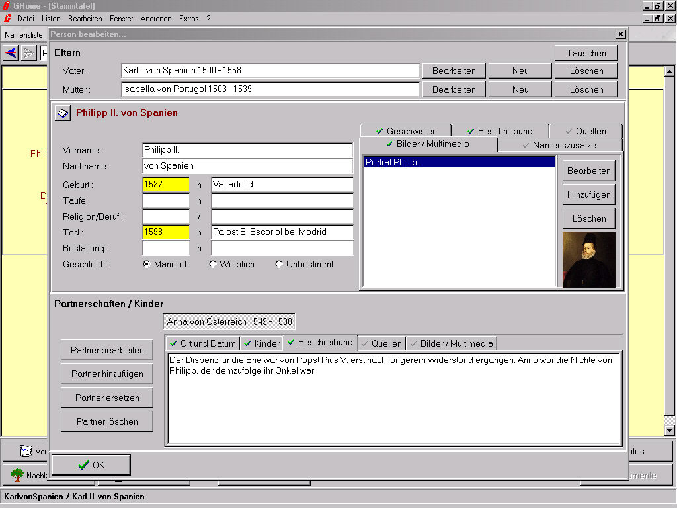Click the grey forward navigation arrow
677x508 pixels.
coord(28,53)
